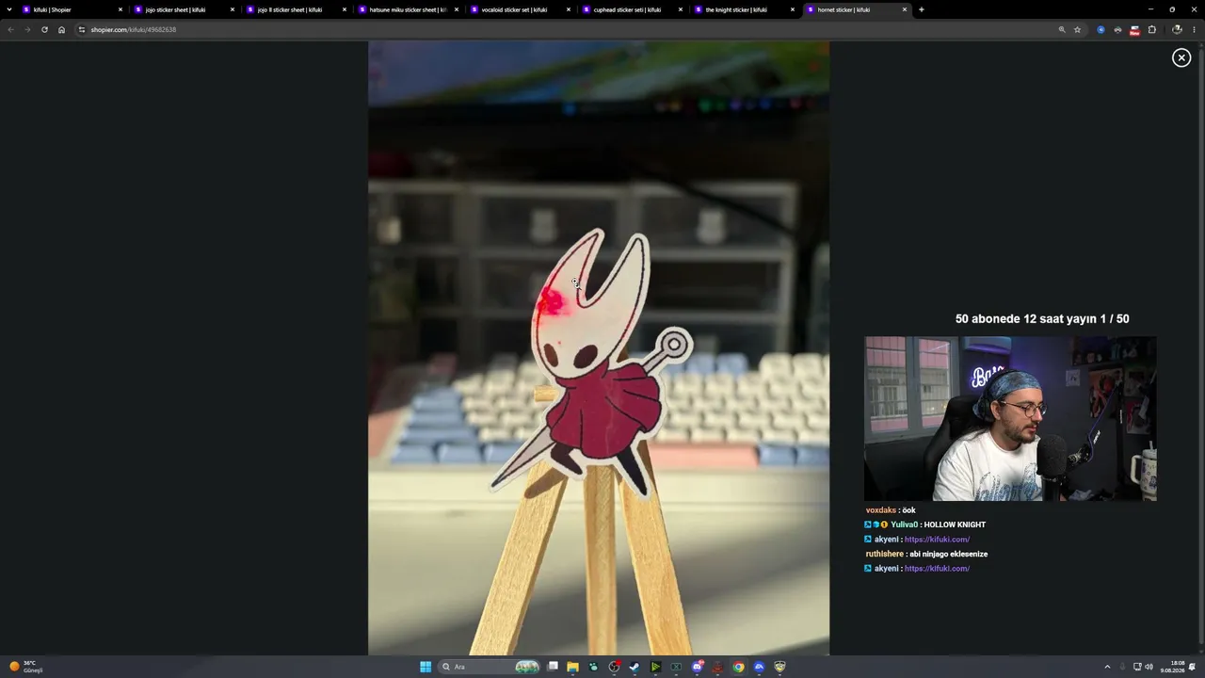Open the browser home page

61,29
